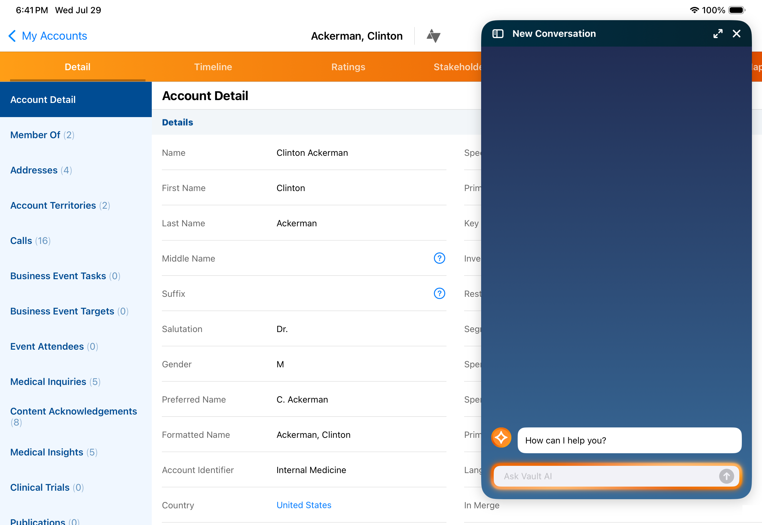
Task: Click the Middle Name field label
Action: coord(188,258)
